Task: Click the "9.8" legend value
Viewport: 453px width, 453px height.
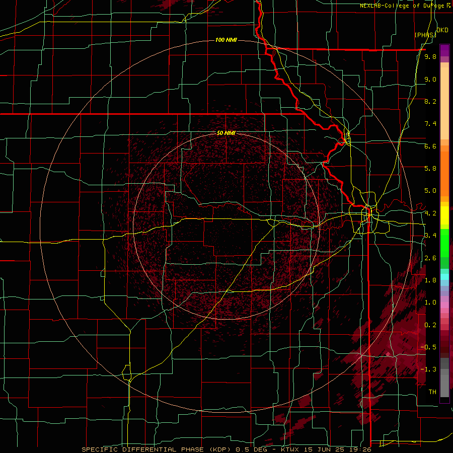Action: pyautogui.click(x=430, y=56)
